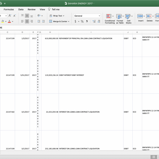Switch to Normal view icon in status bar
Image resolution: width=159 pixels, height=159 pixels.
pyautogui.click(x=154, y=157)
